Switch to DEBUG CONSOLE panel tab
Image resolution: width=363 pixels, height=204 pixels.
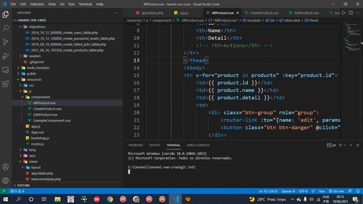(x=198, y=145)
